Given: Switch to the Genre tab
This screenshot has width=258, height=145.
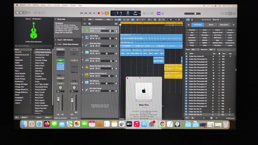Looking at the screenshot, I should (x=211, y=24).
